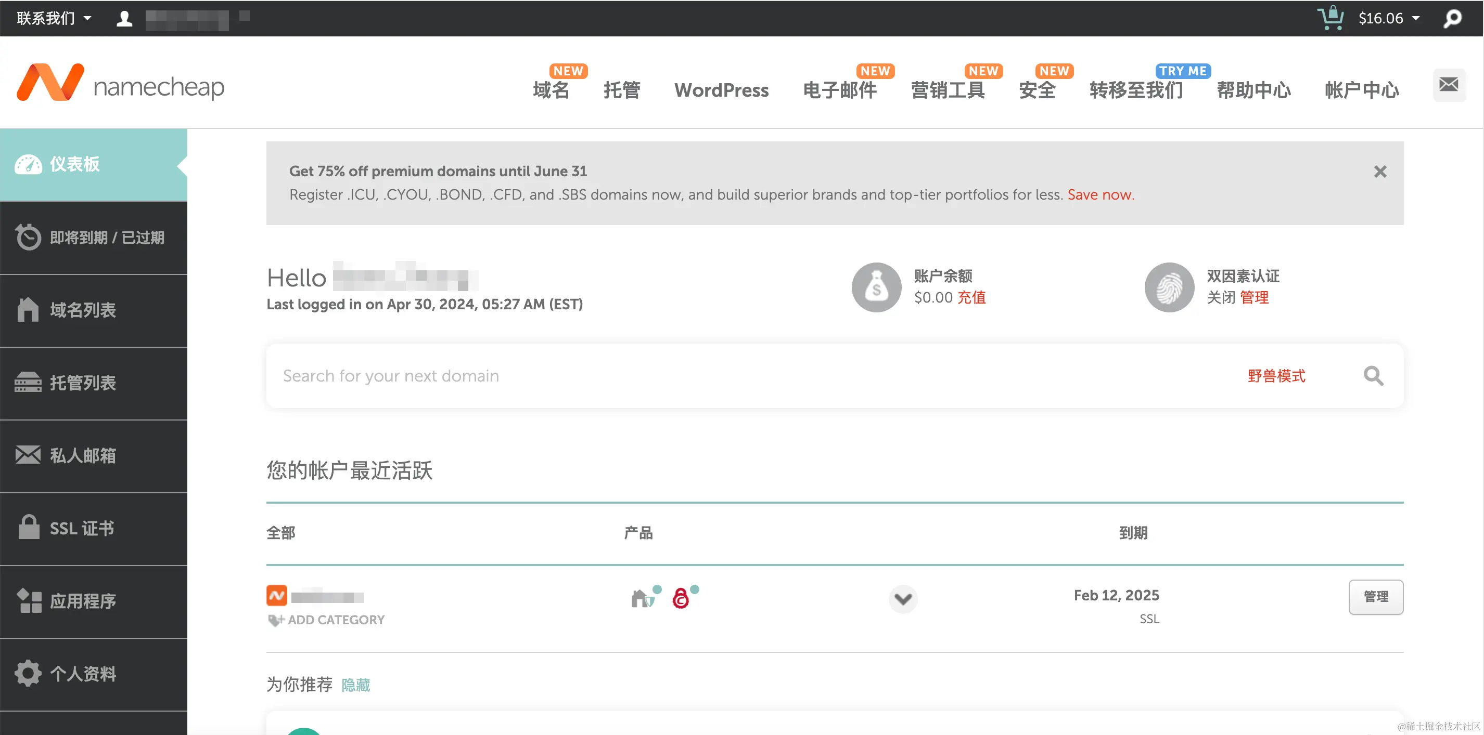Open 应用程序 in the sidebar
The image size is (1484, 735).
81,601
